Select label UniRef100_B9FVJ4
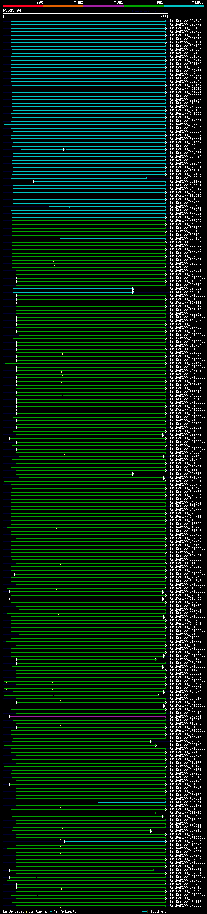Viewport: 207px width, 914px height. click(x=186, y=49)
